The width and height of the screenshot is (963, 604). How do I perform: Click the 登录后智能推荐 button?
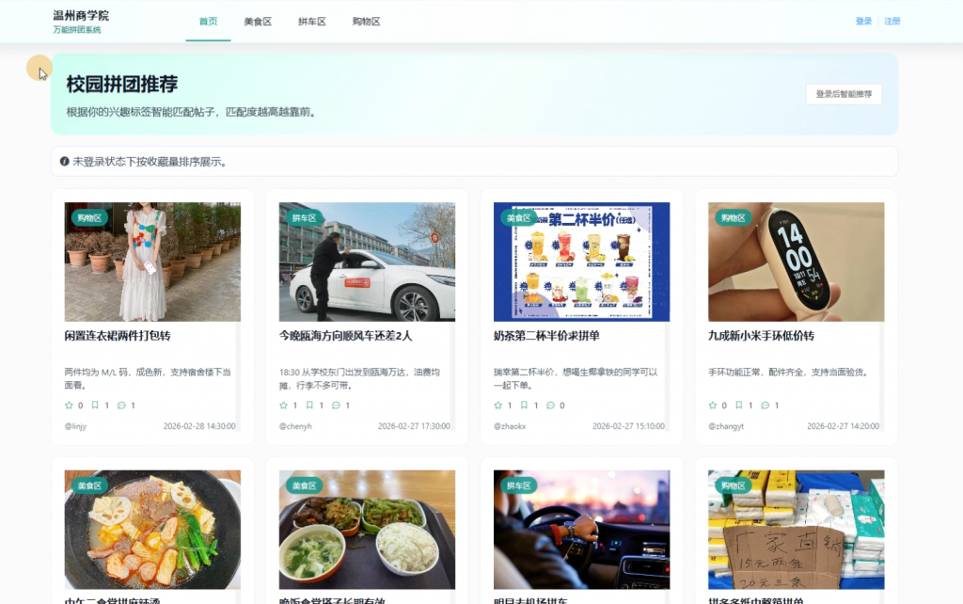pyautogui.click(x=844, y=94)
